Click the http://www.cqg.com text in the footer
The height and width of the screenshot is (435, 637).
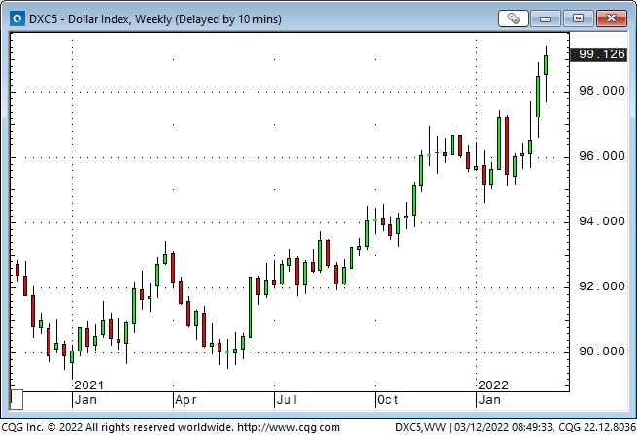(x=288, y=427)
